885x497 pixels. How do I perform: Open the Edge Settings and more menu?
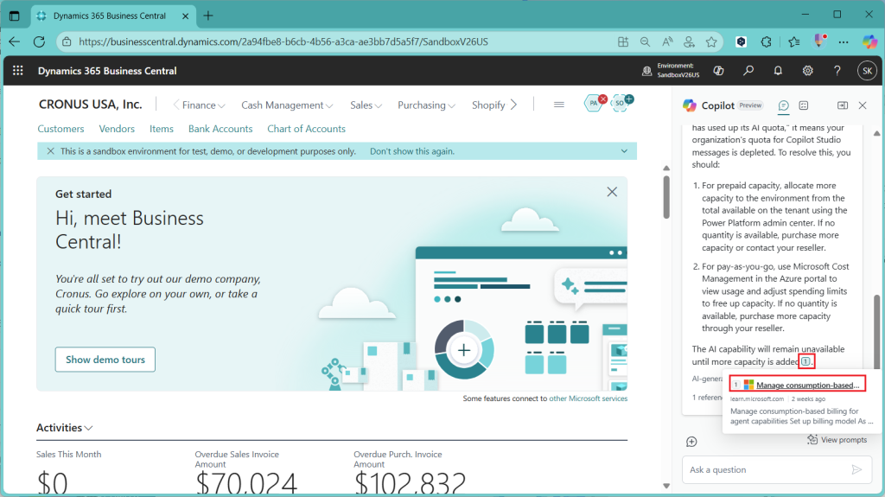click(844, 41)
